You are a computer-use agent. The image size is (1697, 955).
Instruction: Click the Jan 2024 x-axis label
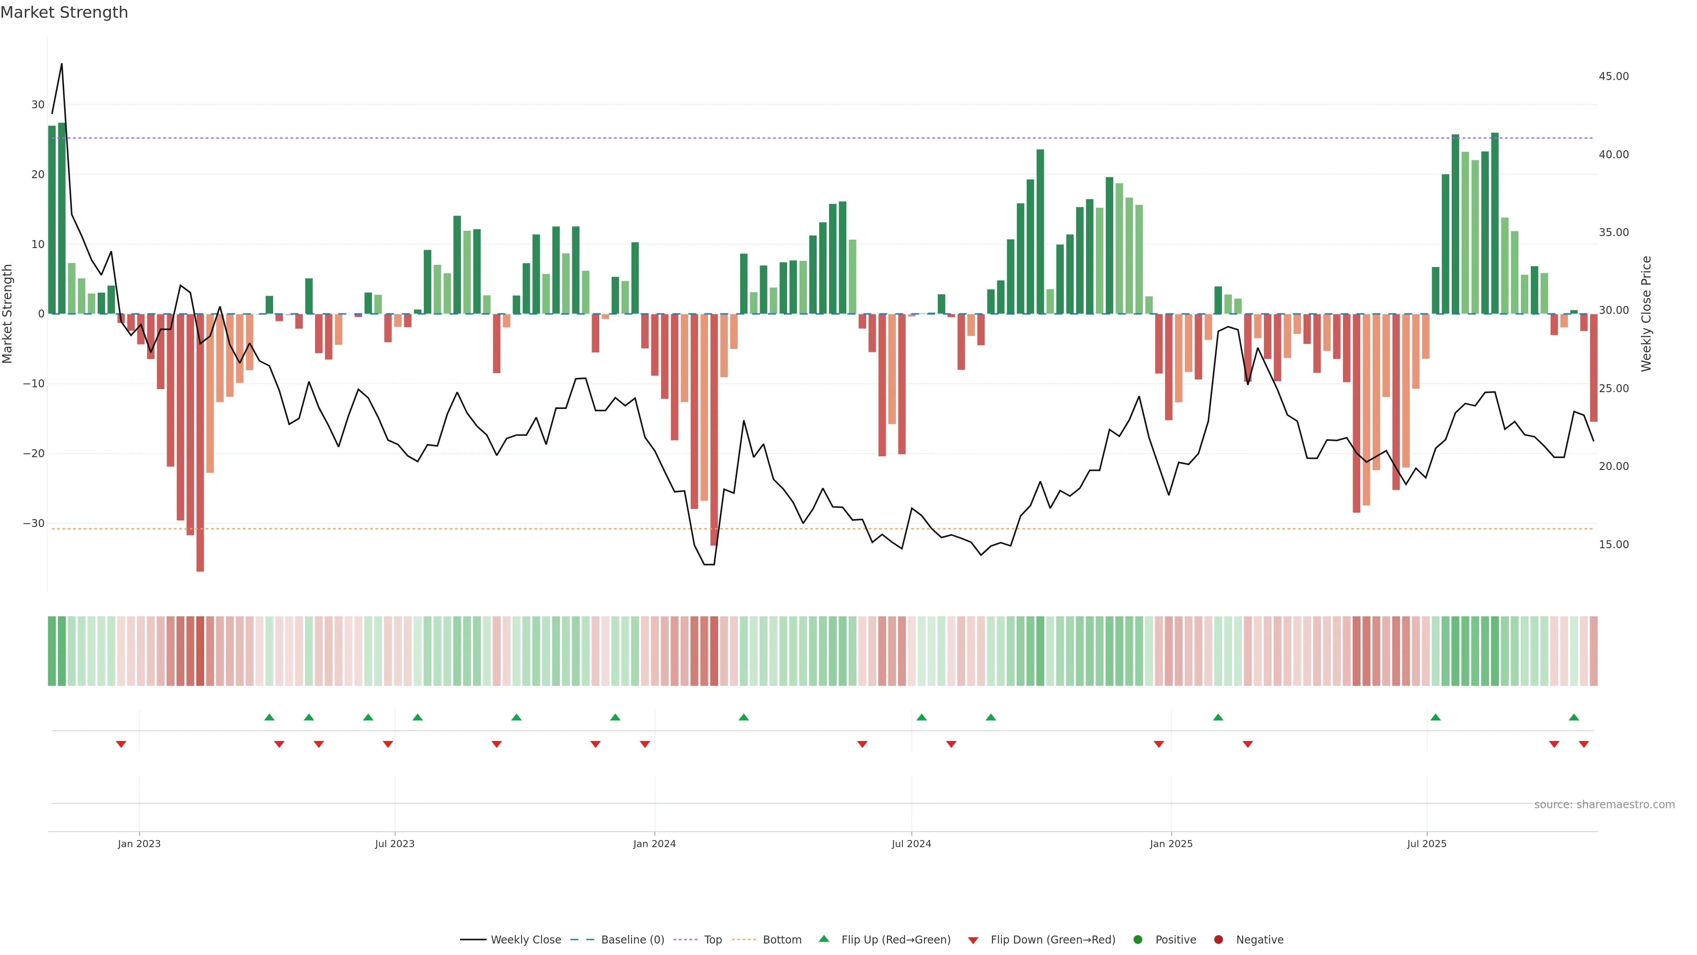(x=654, y=844)
